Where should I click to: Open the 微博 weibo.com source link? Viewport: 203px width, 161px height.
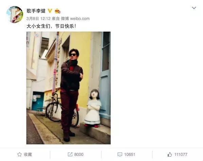(x=75, y=19)
